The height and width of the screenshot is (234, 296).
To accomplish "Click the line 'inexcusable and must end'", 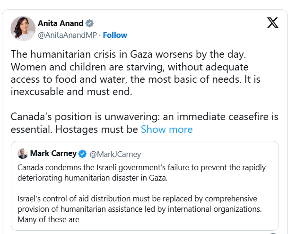I will [71, 92].
